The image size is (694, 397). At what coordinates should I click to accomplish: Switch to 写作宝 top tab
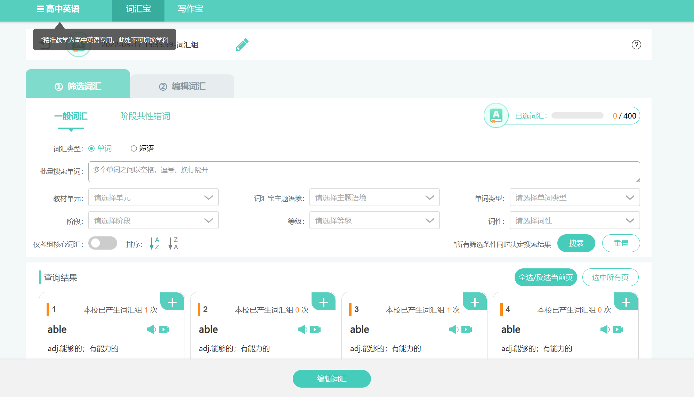click(x=191, y=9)
